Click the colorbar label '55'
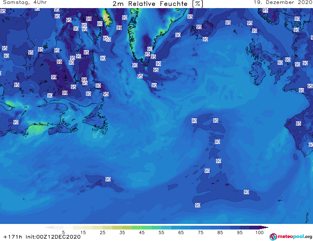This screenshot has height=241, width=313. (161, 232)
